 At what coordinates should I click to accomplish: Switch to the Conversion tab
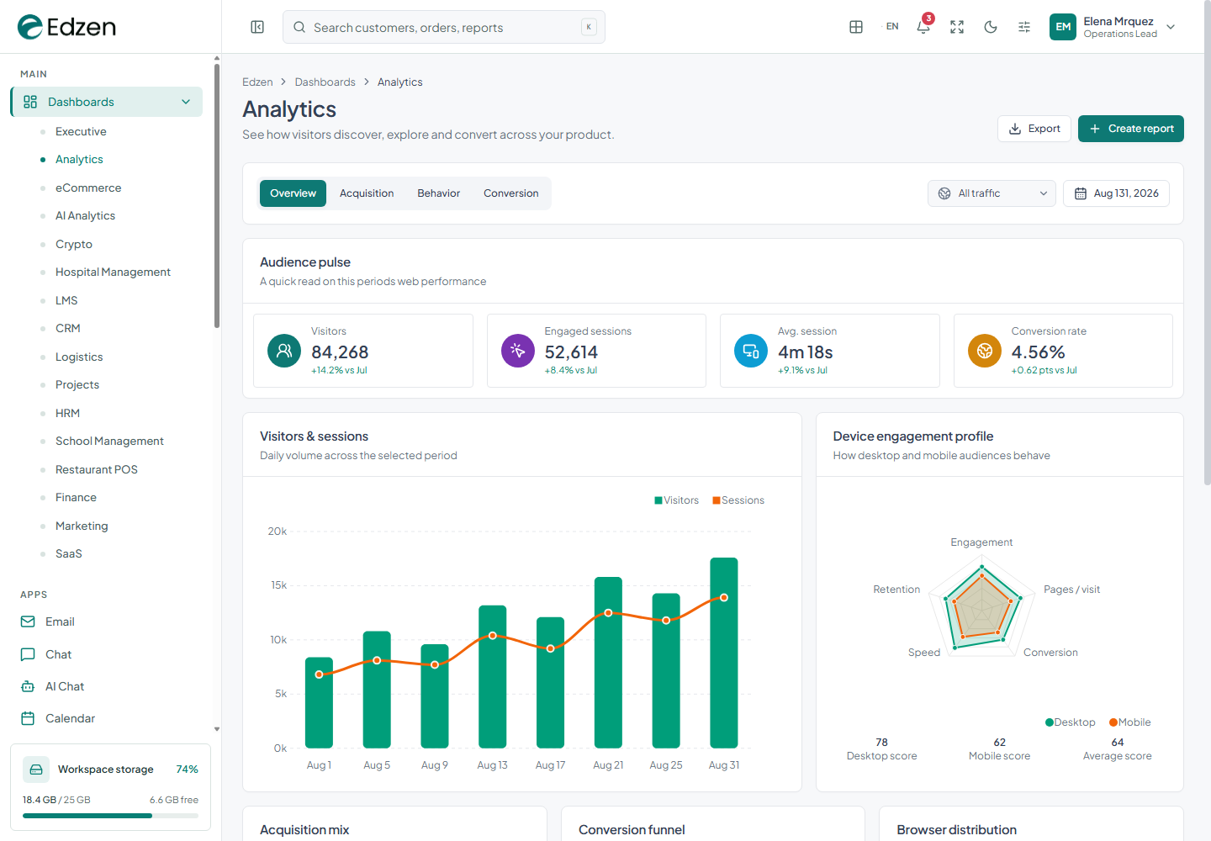click(511, 193)
